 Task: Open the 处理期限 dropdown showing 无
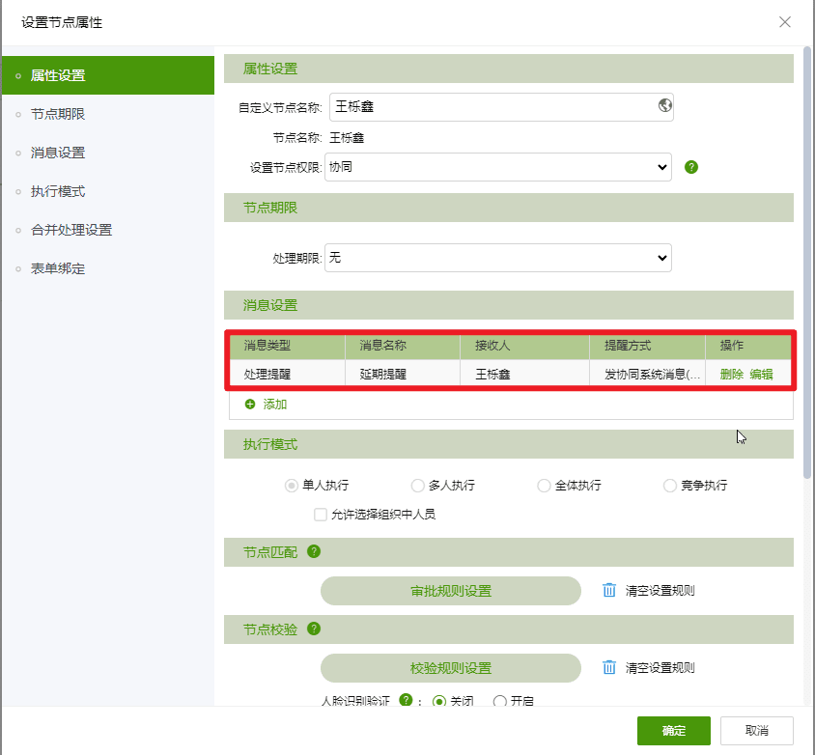coord(498,258)
